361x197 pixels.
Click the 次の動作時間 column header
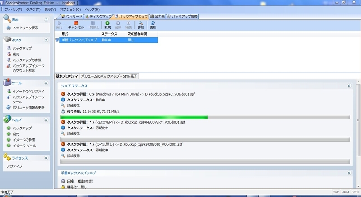point(142,34)
